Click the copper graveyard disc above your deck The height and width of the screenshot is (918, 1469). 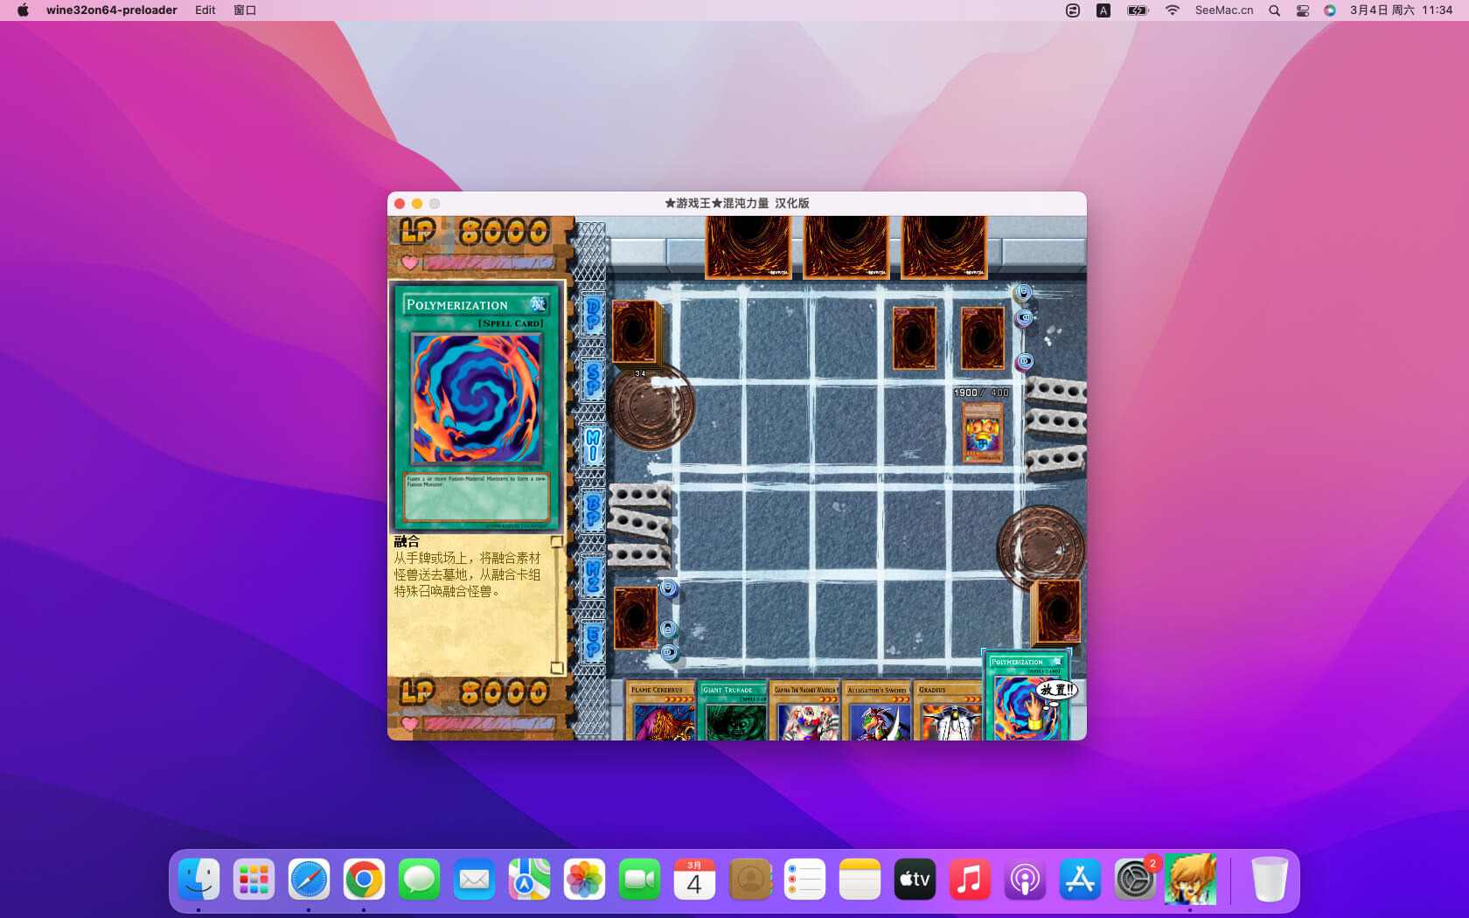1041,547
